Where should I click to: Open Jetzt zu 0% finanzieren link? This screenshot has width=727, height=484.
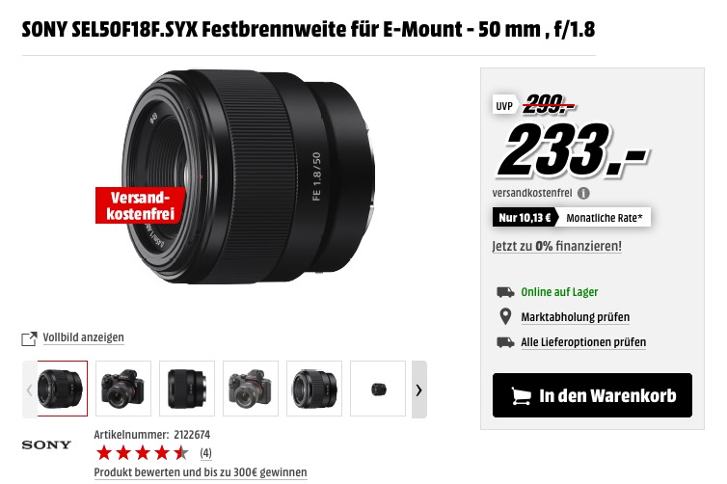[557, 246]
